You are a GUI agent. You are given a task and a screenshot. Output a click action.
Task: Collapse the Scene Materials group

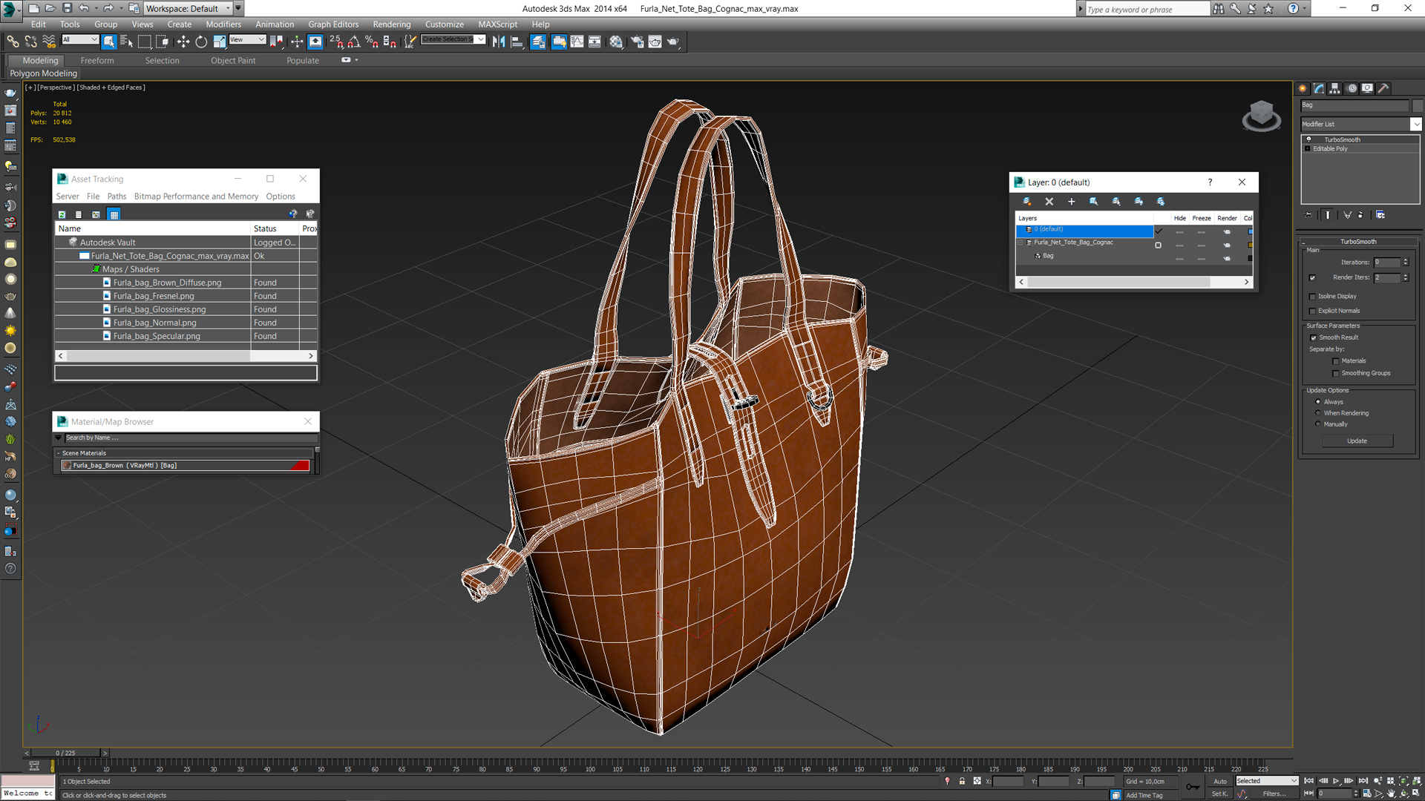(x=59, y=453)
